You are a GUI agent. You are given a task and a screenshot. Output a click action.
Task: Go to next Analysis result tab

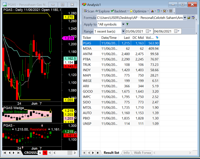click(93, 153)
